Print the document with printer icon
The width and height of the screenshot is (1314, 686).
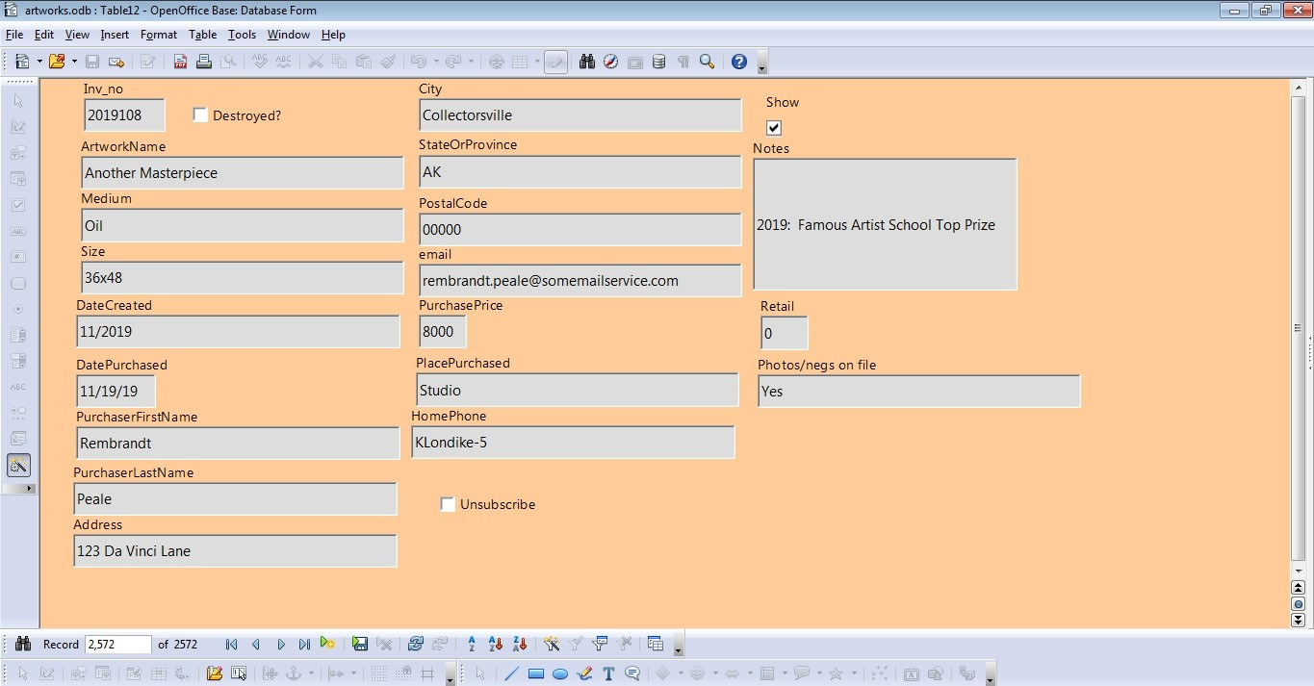coord(204,62)
